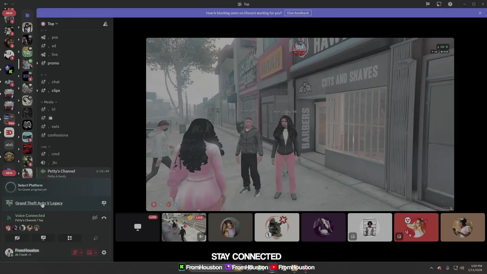Click the stream game icon beside GTA V
487x274 pixels.
(x=104, y=203)
